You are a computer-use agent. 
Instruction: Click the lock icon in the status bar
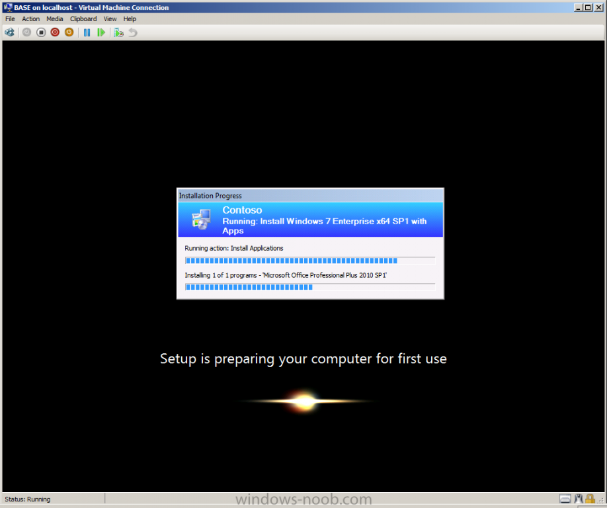pos(590,499)
